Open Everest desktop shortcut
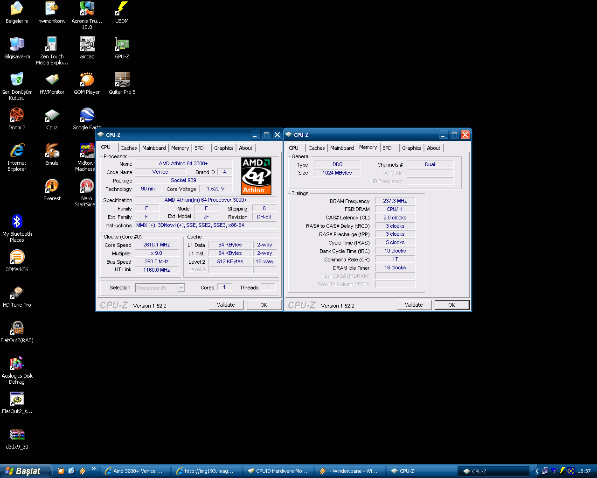The image size is (597, 478). click(52, 190)
